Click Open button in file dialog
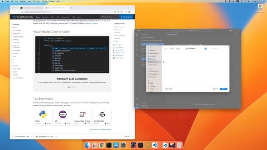This screenshot has width=267, height=150. (224, 89)
